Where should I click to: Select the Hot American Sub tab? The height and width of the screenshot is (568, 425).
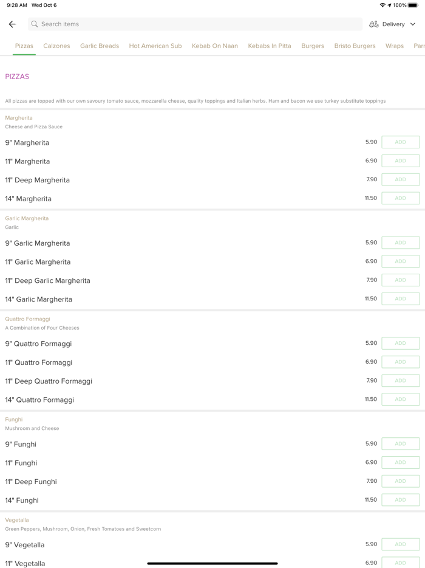tap(155, 46)
